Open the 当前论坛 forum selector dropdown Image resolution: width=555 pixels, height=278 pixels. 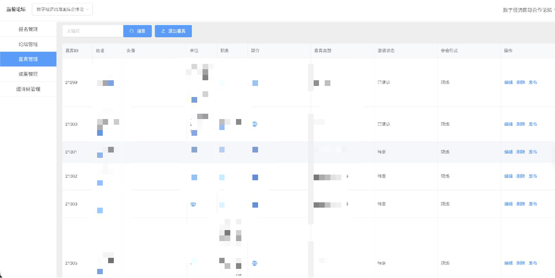(x=62, y=10)
